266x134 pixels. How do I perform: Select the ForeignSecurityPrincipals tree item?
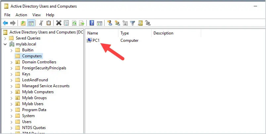pyautogui.click(x=44, y=68)
